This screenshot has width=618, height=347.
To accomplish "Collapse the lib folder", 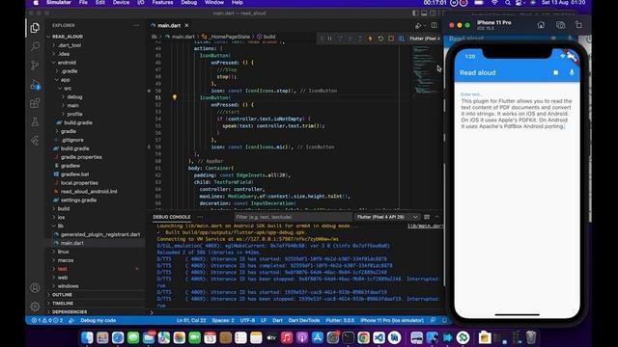I will [x=60, y=226].
